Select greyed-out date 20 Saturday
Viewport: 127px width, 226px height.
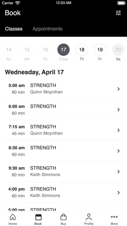118,50
